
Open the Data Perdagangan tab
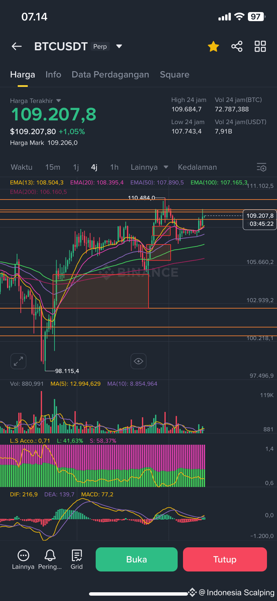pyautogui.click(x=110, y=74)
